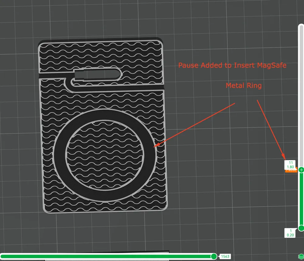
Task: Click the 'Pause Added to Insert MagSafe' annotation
Action: pos(232,65)
